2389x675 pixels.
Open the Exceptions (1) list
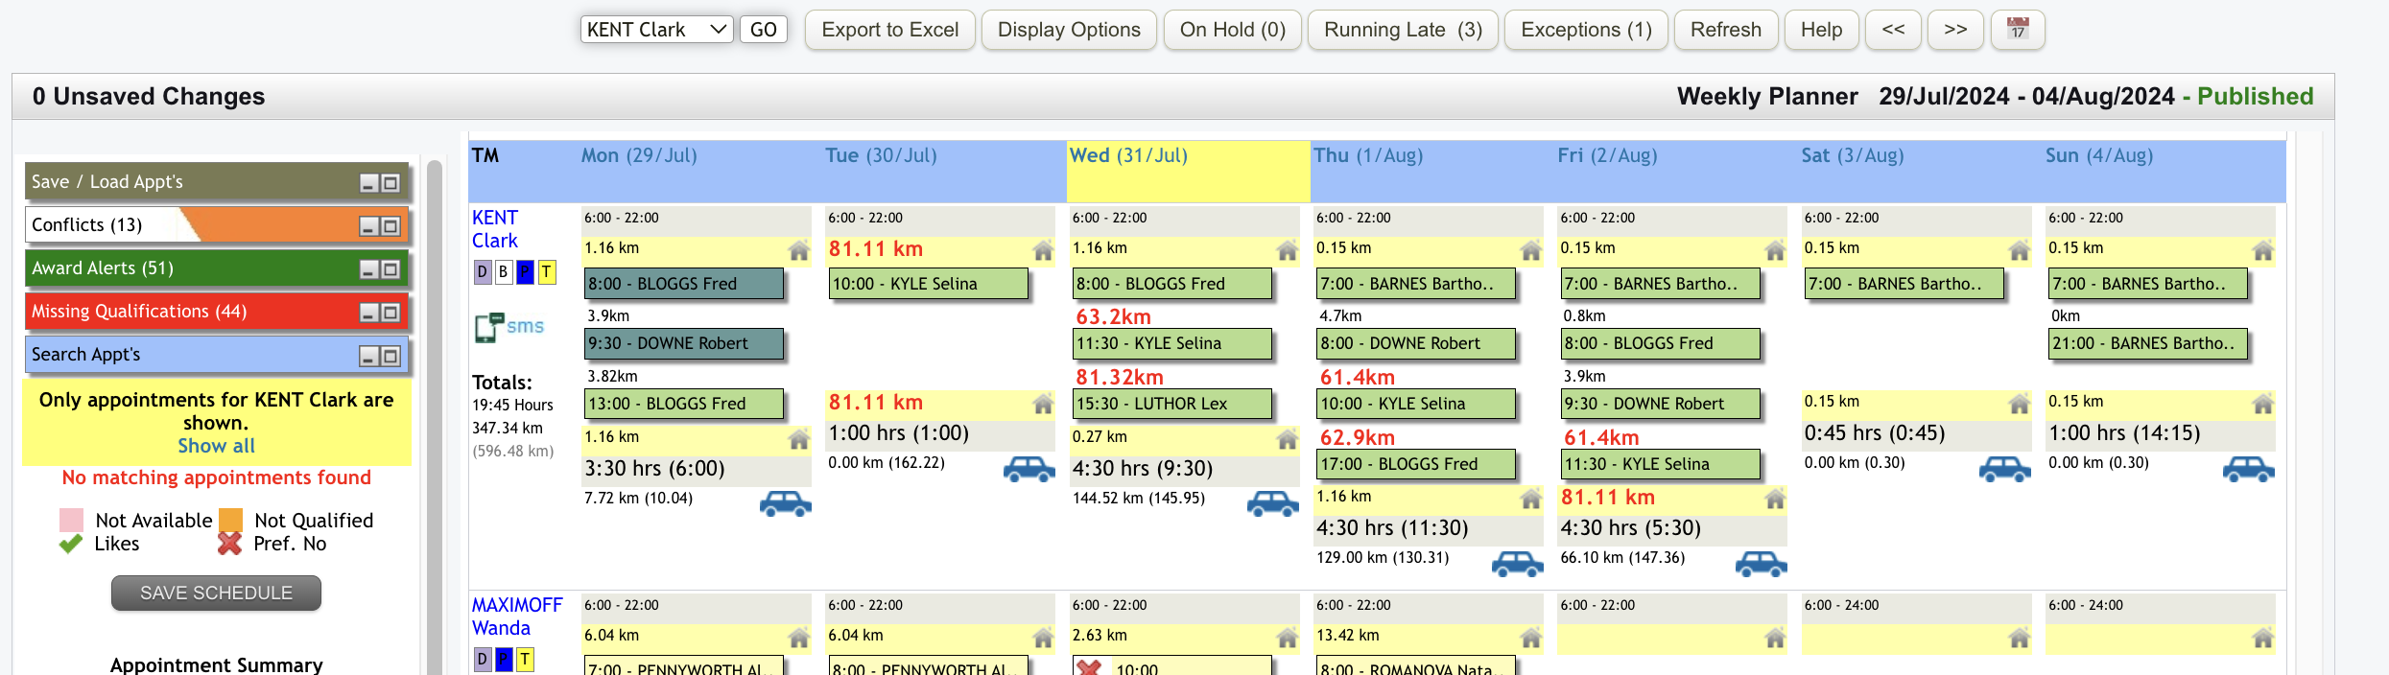[x=1586, y=30]
